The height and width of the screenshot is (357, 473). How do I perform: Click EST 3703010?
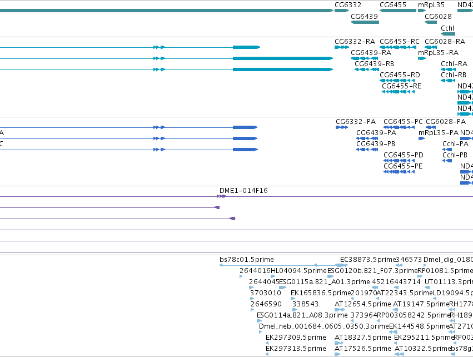pos(266,293)
